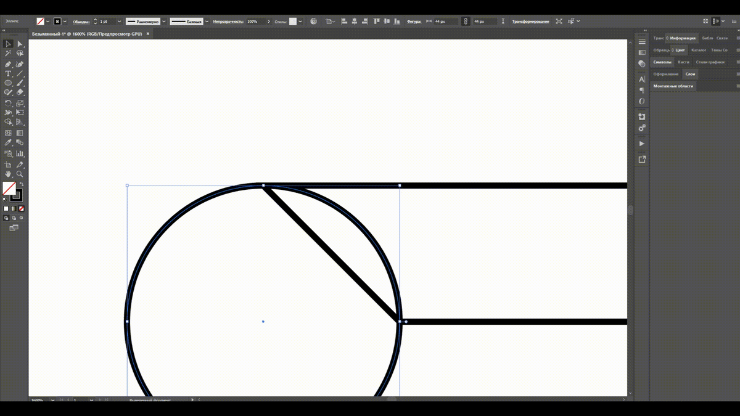This screenshot has height=416, width=740.
Task: Pick the Mesh tool
Action: coord(8,133)
